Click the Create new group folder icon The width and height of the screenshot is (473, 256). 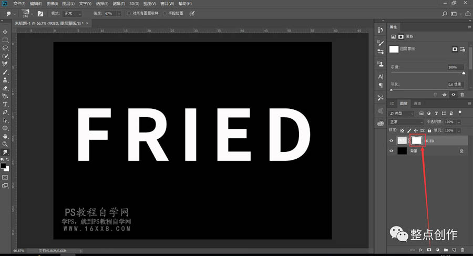[446, 250]
